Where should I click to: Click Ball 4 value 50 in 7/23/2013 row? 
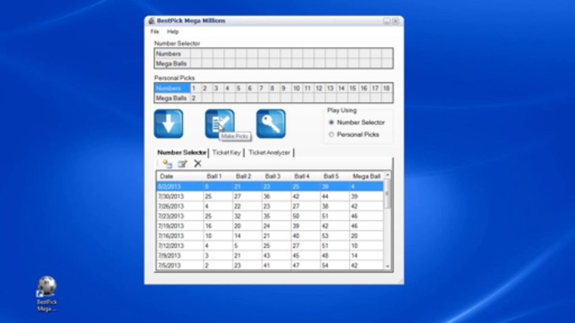coord(306,216)
